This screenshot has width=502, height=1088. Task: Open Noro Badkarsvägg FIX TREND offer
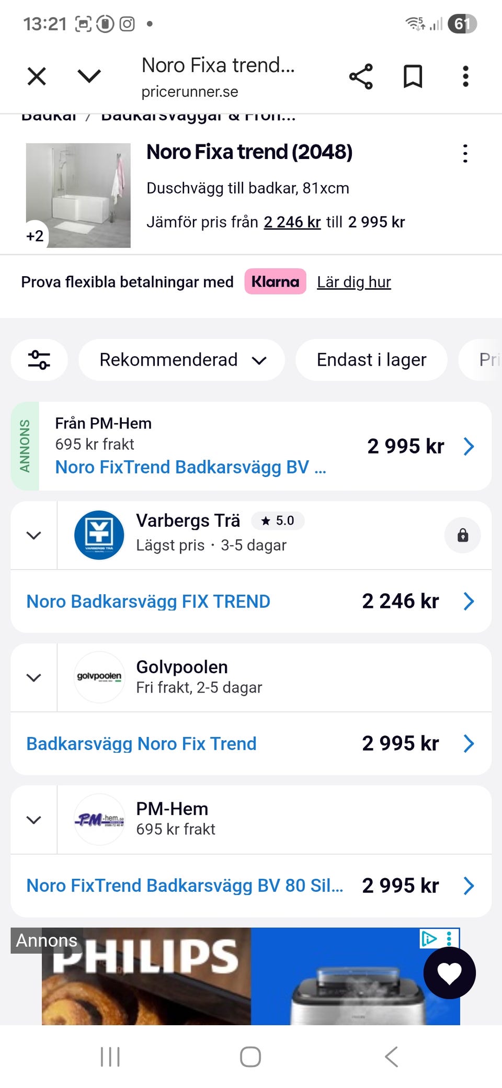click(149, 602)
